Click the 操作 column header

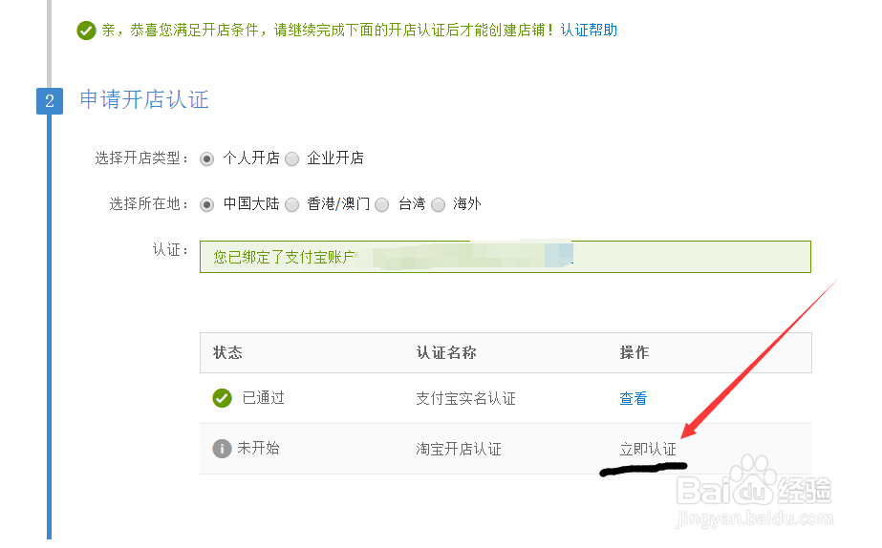pos(635,352)
